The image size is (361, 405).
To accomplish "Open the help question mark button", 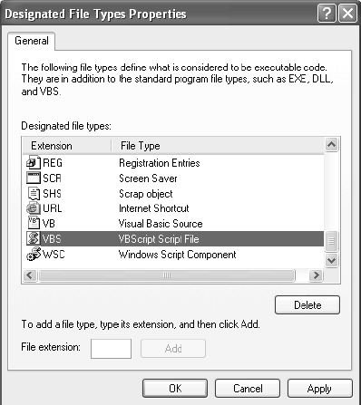I will 327,14.
